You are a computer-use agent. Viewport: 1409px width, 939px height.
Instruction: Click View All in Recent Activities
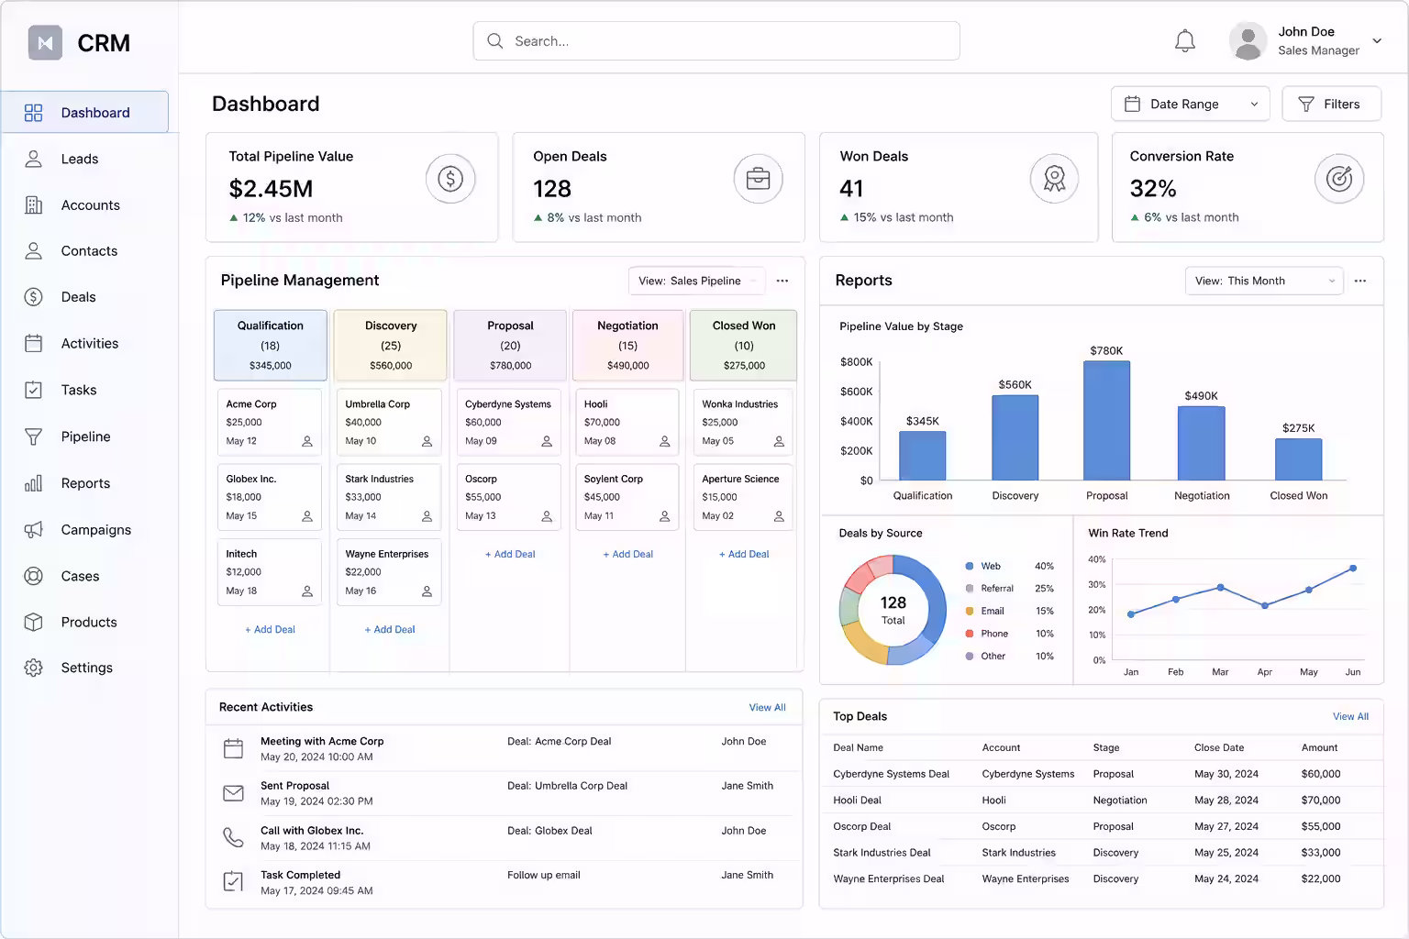[767, 708]
